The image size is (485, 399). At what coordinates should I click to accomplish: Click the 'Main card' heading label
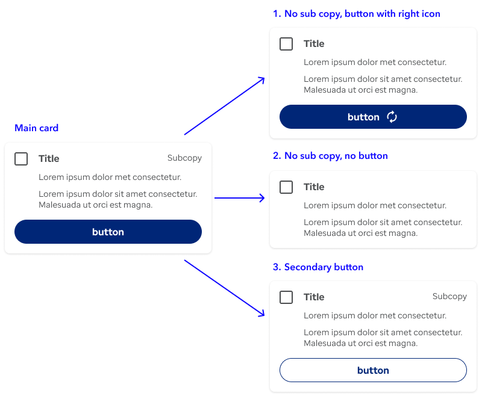(36, 128)
